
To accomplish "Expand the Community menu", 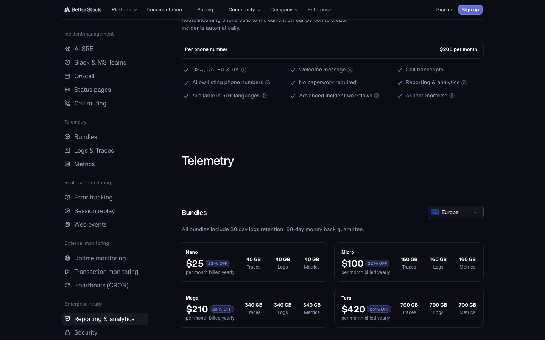I will click(x=244, y=10).
